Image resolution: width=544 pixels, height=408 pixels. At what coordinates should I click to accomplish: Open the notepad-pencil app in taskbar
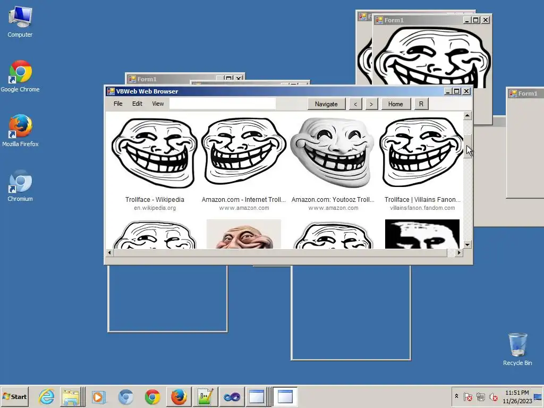point(205,396)
